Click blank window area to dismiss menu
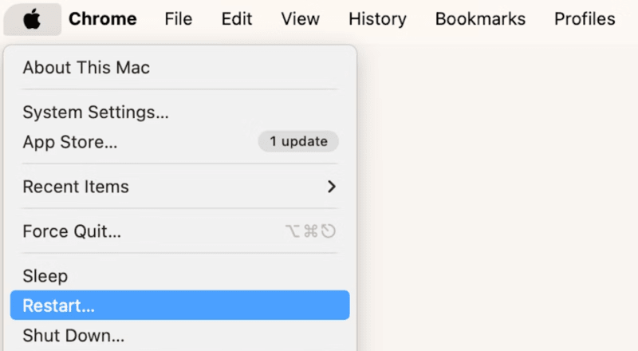Viewport: 638px width, 351px height. click(494, 199)
